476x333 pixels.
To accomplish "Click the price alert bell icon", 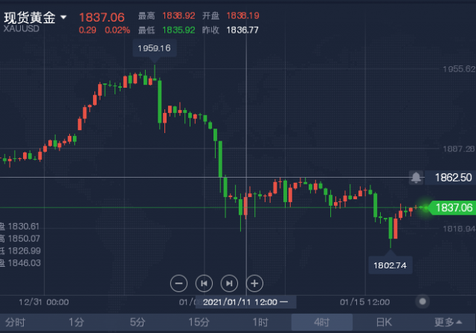I will click(416, 178).
